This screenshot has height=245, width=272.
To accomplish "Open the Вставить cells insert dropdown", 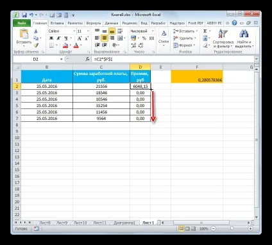I will point(185,31).
